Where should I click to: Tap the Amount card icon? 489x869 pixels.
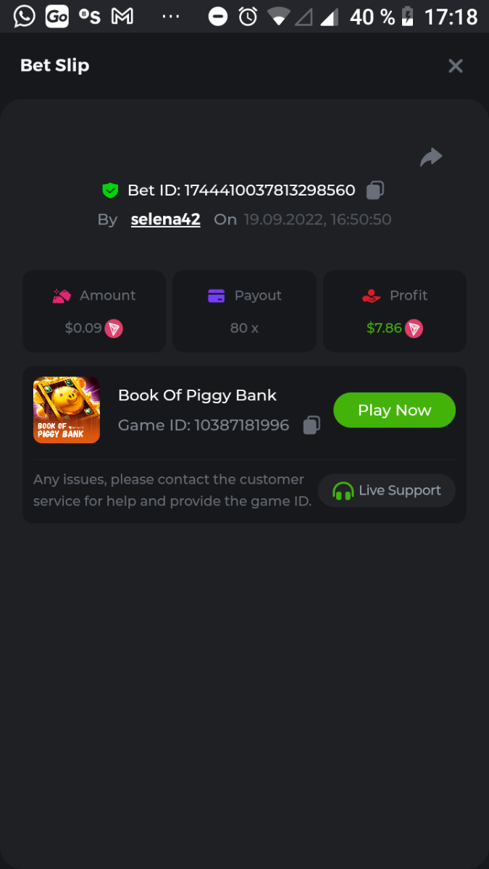62,295
